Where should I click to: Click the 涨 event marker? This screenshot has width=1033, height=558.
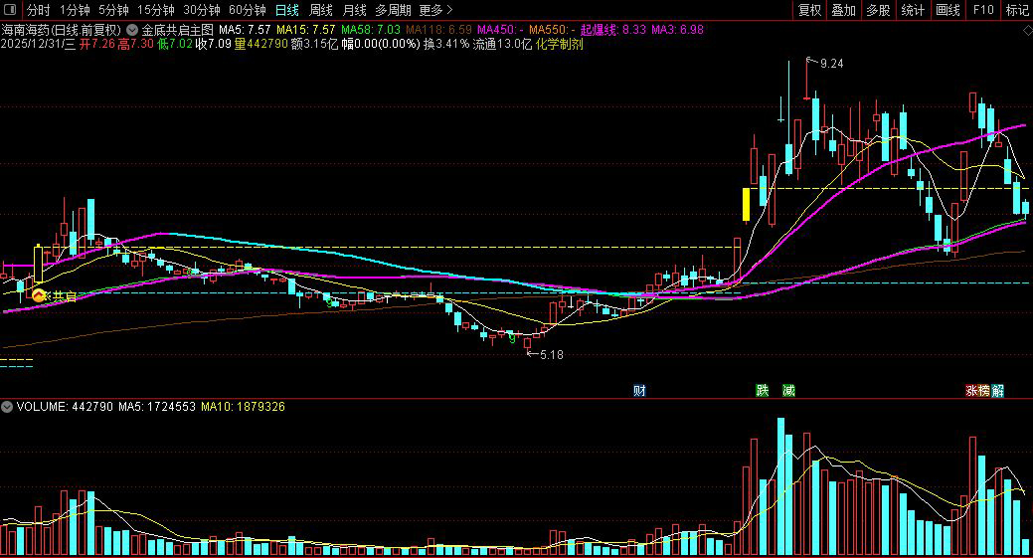pos(971,391)
